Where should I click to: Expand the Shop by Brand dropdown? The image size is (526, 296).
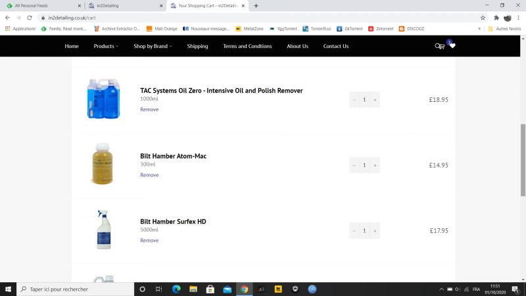[x=153, y=46]
